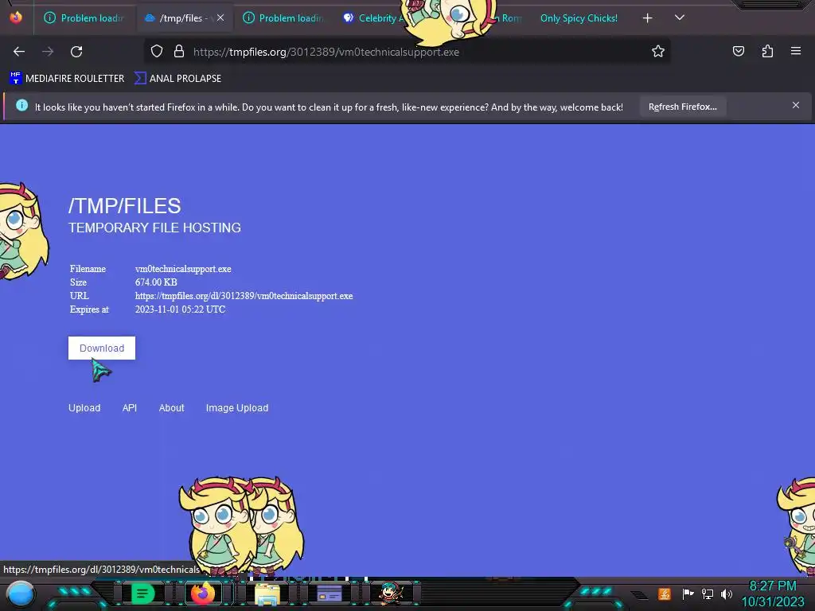This screenshot has width=815, height=611.
Task: Open the Save to Pocket icon
Action: click(738, 51)
